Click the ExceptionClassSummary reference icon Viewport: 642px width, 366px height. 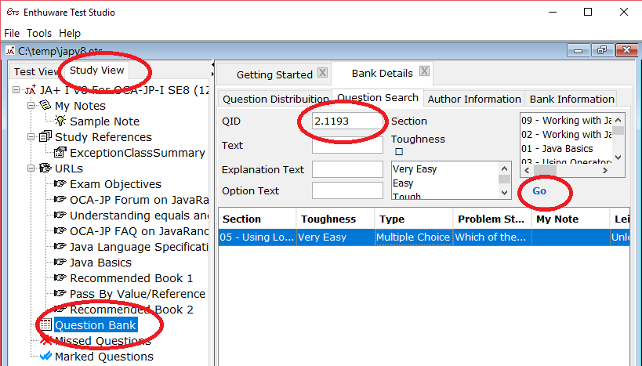[60, 153]
